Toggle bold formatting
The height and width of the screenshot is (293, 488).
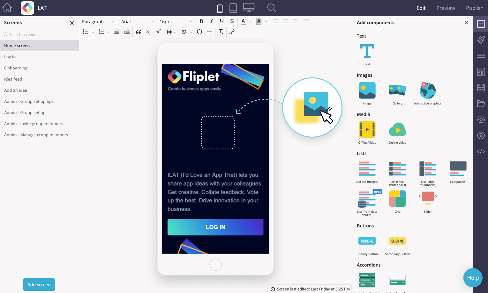(201, 21)
